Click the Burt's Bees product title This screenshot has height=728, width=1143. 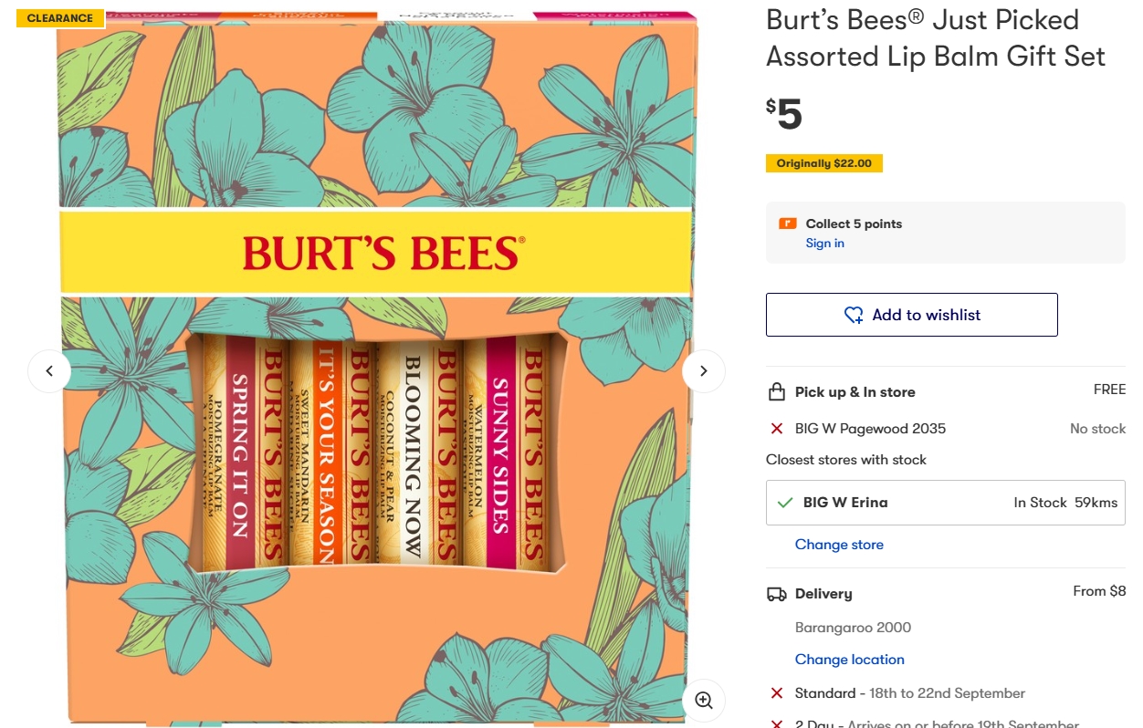(935, 38)
